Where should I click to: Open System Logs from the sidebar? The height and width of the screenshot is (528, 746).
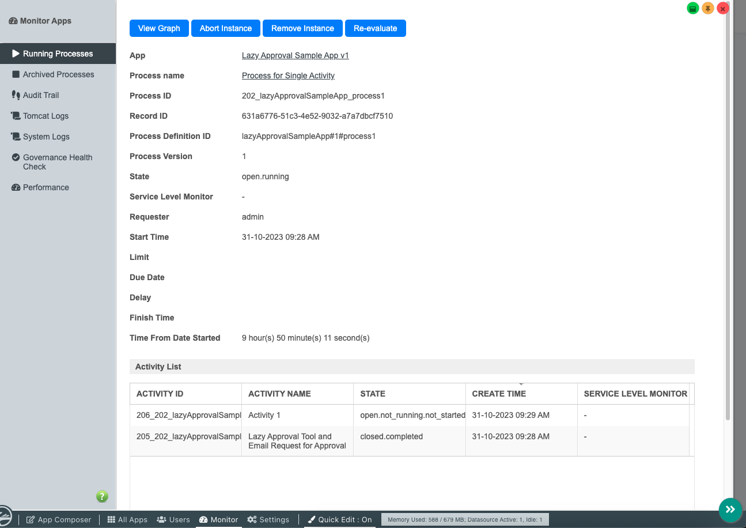pyautogui.click(x=46, y=137)
